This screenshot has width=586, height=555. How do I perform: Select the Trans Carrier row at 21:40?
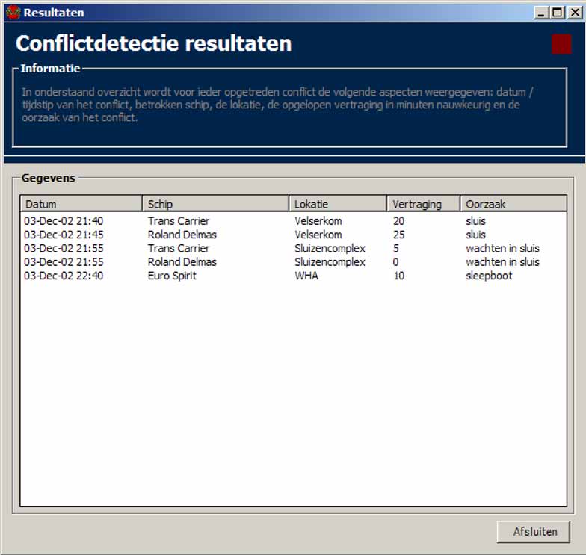pos(179,221)
